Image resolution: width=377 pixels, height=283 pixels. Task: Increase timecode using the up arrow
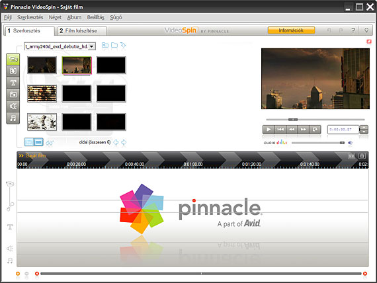click(x=364, y=128)
